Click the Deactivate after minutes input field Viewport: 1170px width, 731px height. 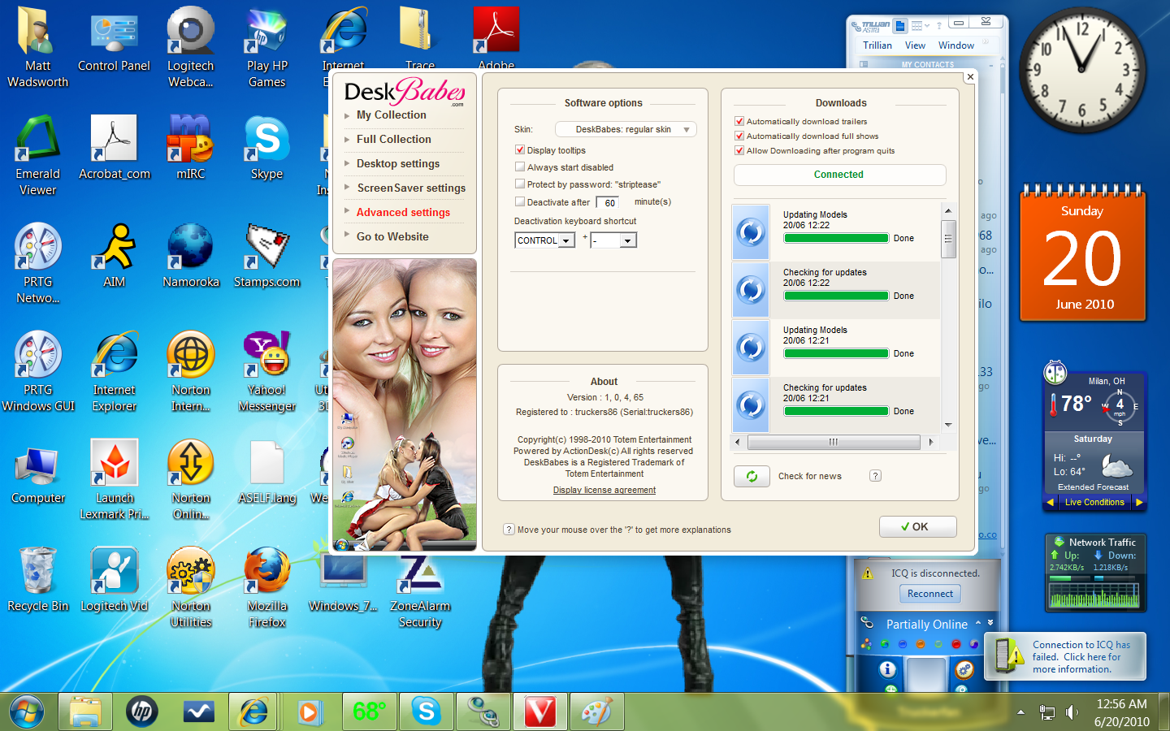click(x=608, y=202)
